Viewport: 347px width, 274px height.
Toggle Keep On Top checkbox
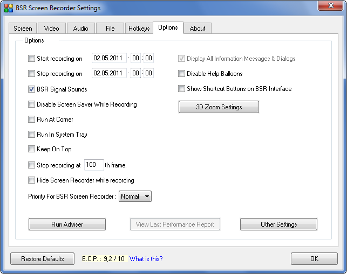(x=31, y=149)
